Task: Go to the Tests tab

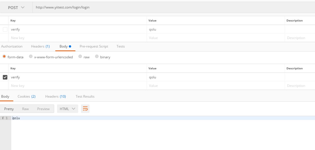Action: [x=121, y=46]
